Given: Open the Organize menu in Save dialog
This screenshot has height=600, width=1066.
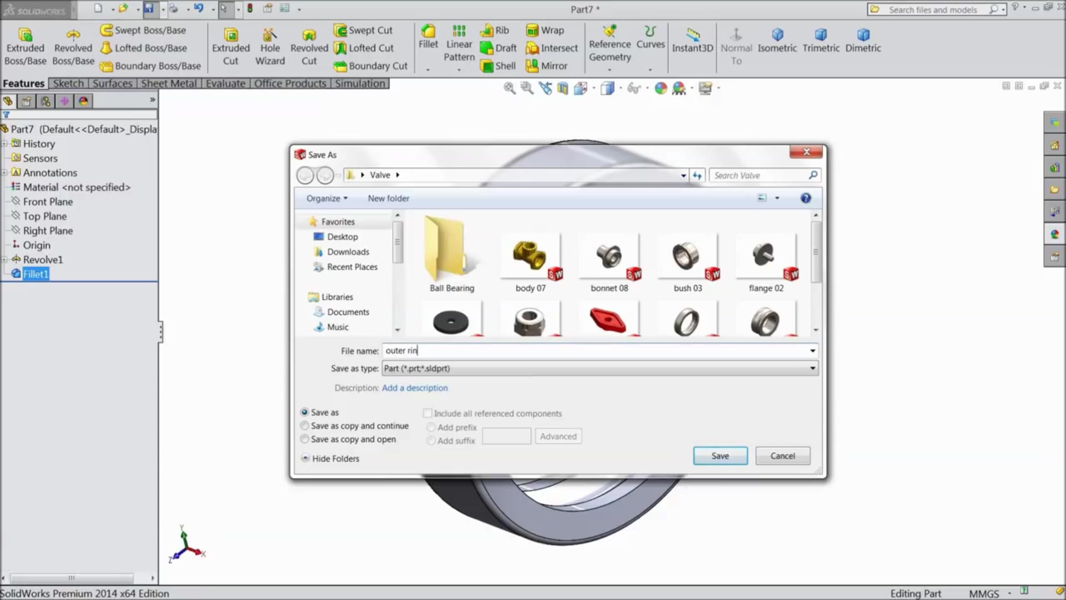Looking at the screenshot, I should click(326, 198).
